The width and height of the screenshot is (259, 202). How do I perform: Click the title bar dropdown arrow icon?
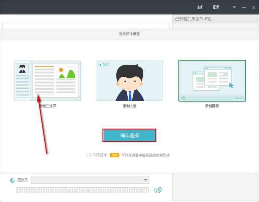click(234, 7)
